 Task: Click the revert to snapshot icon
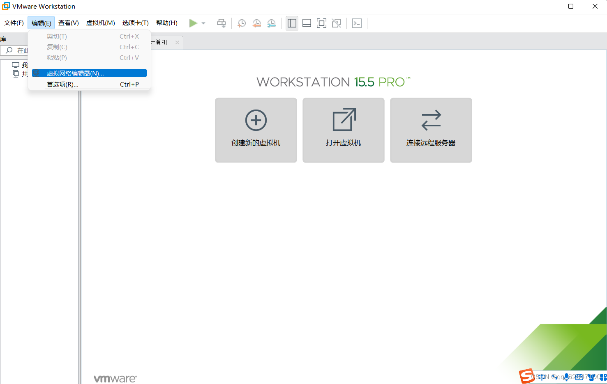point(257,23)
